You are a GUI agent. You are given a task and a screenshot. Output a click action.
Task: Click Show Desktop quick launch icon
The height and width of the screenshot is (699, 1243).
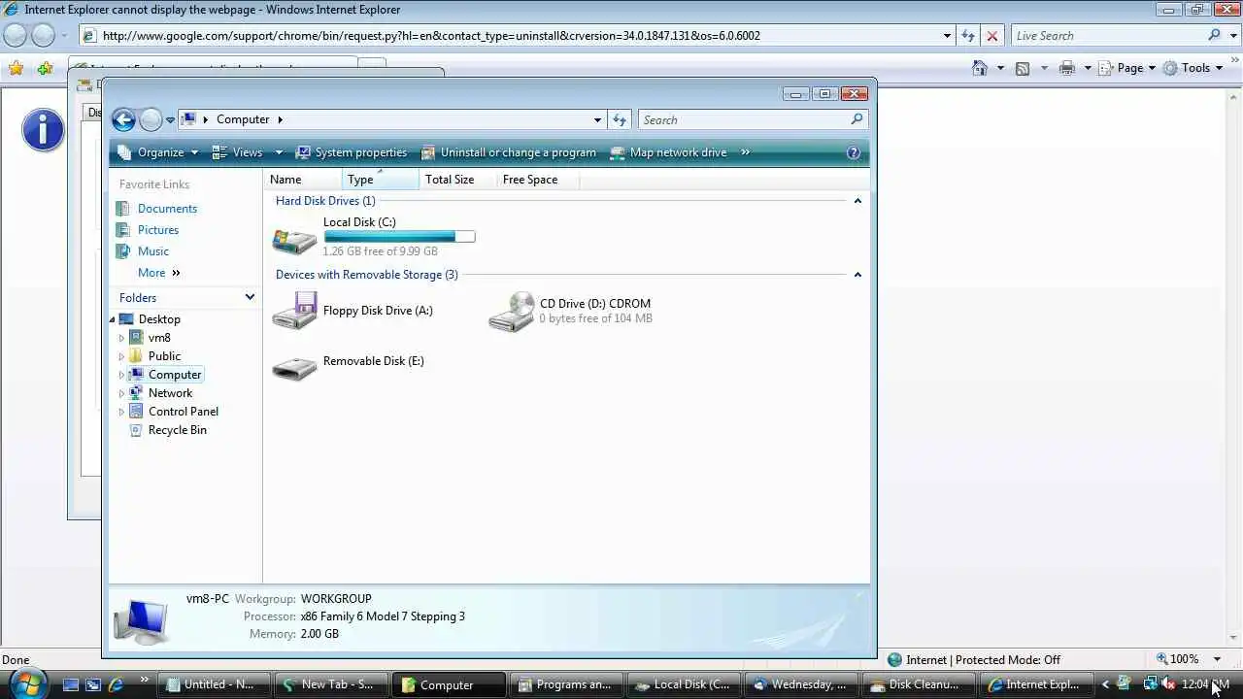(x=71, y=684)
